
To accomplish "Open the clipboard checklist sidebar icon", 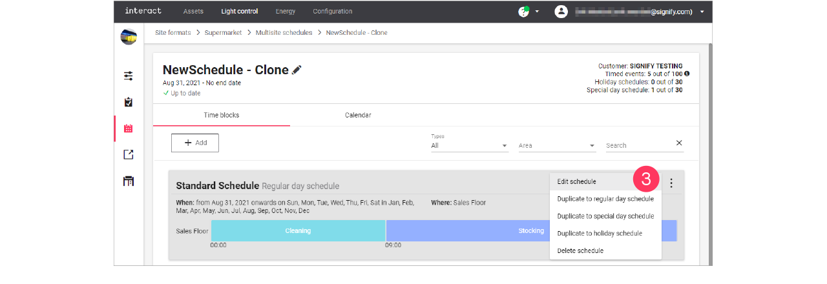I will pyautogui.click(x=129, y=102).
